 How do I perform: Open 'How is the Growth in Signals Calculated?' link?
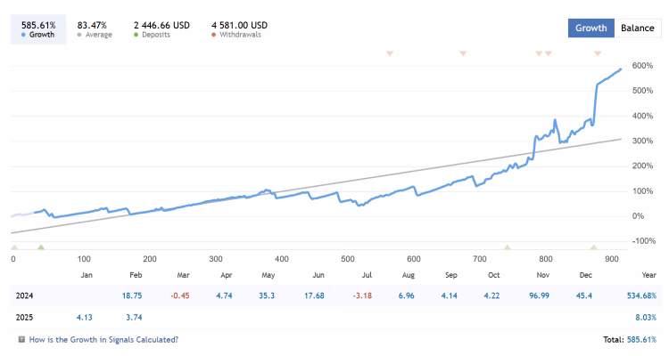[103, 340]
